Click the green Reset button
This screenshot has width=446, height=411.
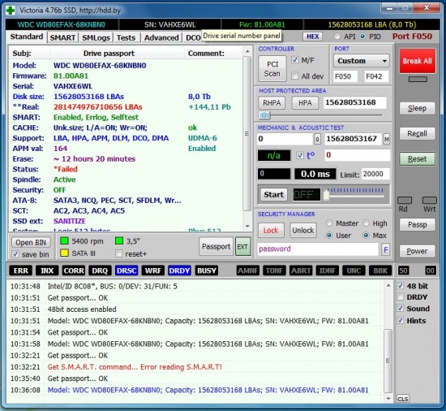point(417,158)
